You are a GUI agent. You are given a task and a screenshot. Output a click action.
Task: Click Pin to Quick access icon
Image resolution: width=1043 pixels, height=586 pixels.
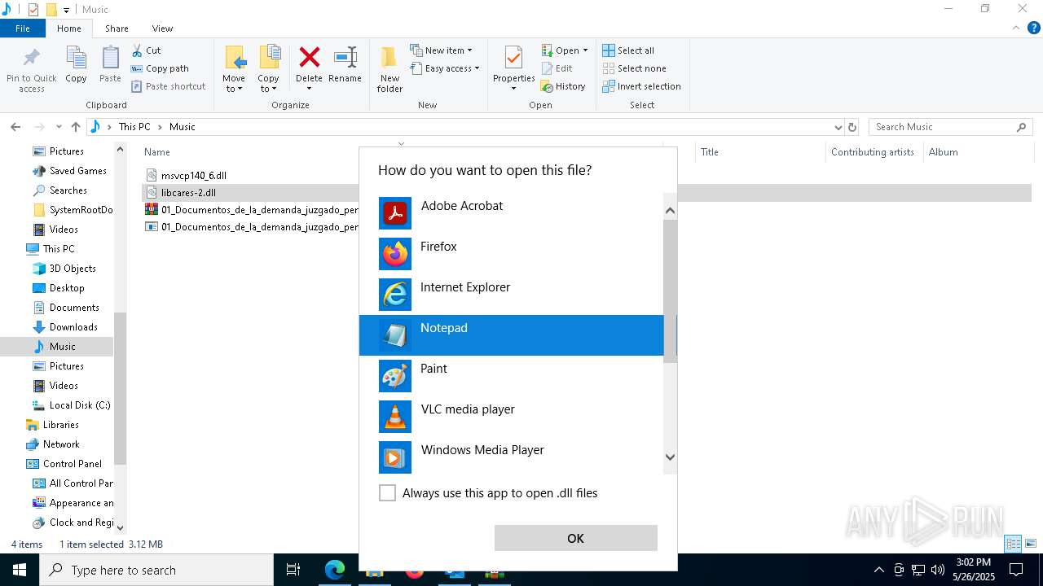[32, 69]
